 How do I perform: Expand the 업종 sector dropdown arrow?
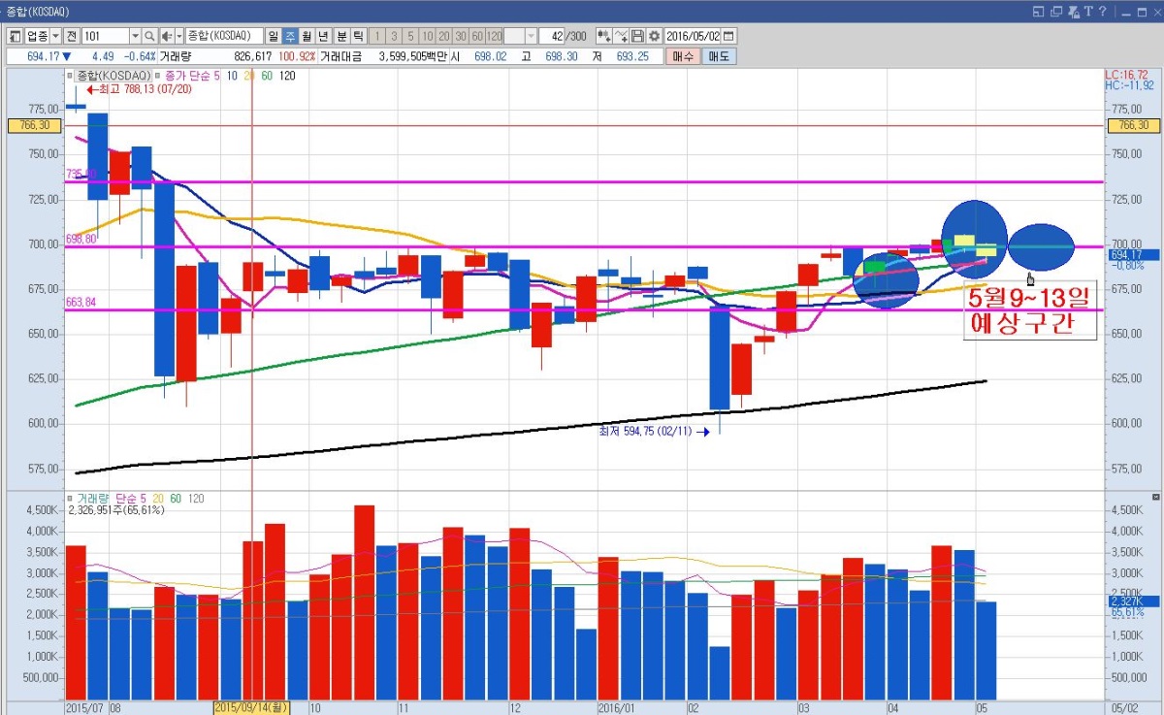[x=55, y=36]
